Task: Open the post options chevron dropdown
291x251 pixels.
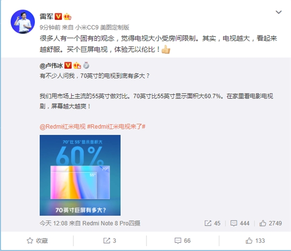Action: (x=278, y=13)
